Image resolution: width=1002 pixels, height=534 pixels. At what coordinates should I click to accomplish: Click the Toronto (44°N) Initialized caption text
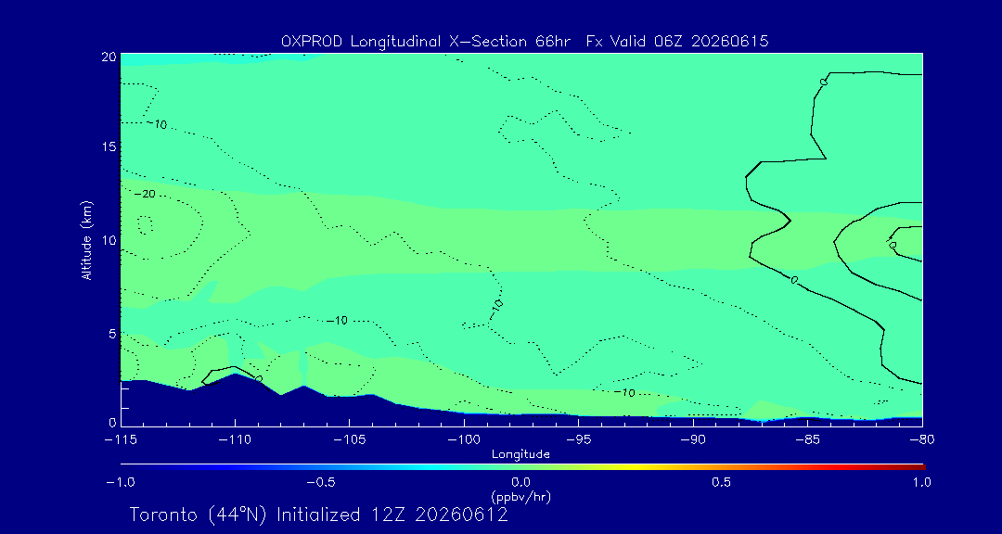319,515
